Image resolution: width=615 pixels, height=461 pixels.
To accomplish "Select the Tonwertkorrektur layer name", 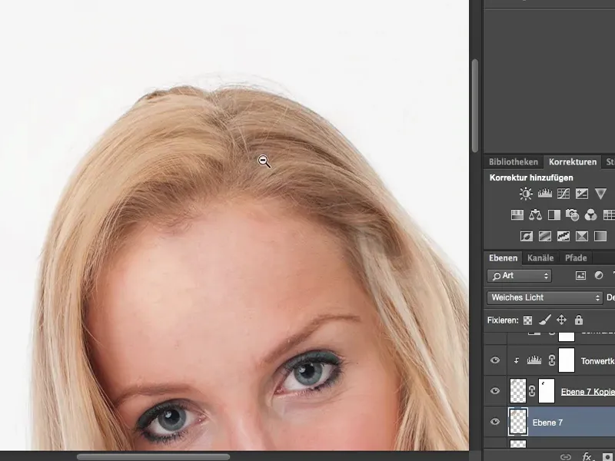I will point(597,361).
